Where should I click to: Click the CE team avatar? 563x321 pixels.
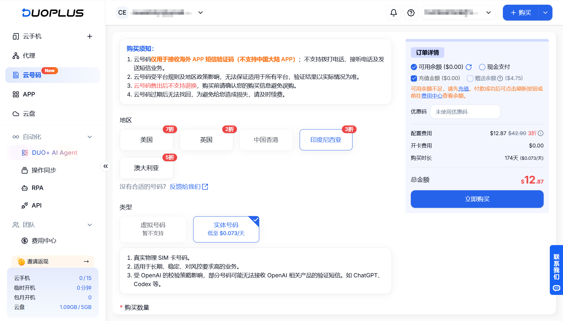point(122,13)
